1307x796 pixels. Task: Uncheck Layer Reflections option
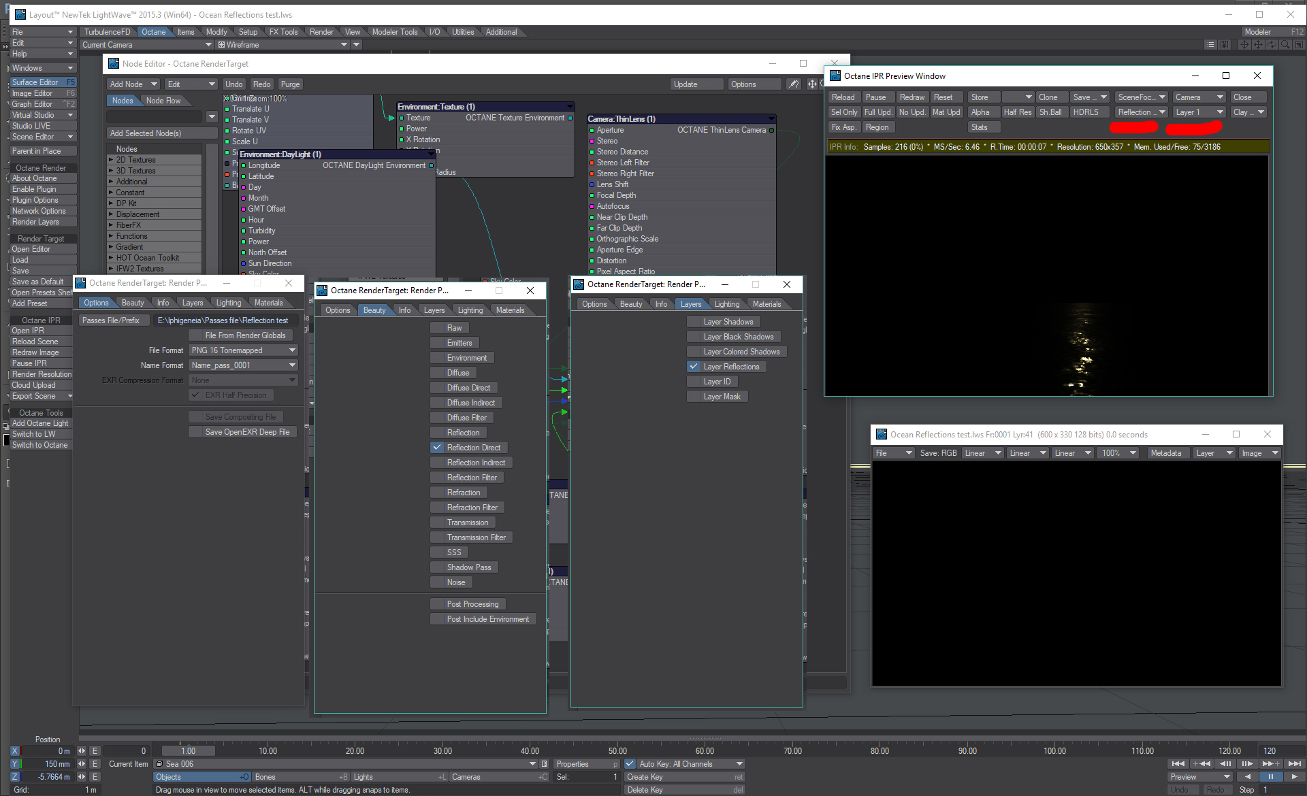pyautogui.click(x=694, y=367)
